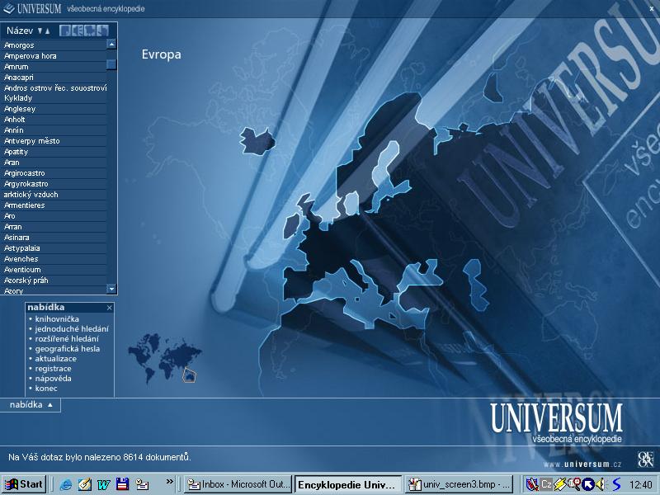This screenshot has height=495, width=660.
Task: Click second filter icon beside Název
Action: [x=77, y=31]
